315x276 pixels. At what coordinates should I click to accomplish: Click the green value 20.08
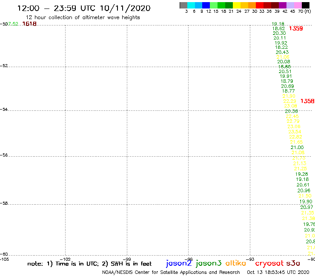pyautogui.click(x=283, y=62)
